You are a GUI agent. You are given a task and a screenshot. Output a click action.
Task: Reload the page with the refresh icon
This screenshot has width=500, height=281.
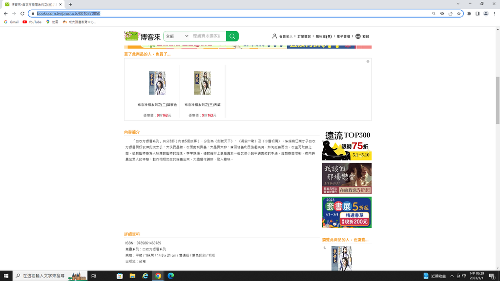[22, 14]
